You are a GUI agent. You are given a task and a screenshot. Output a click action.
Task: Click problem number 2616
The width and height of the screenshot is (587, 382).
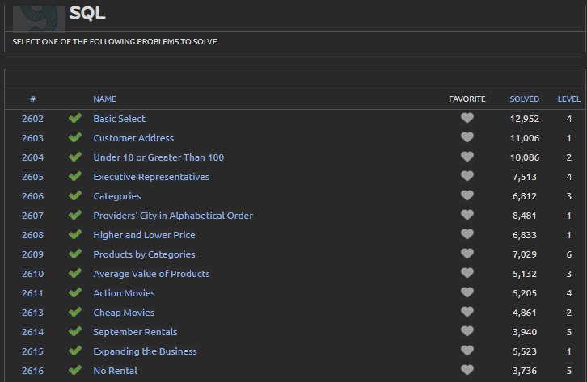point(32,371)
